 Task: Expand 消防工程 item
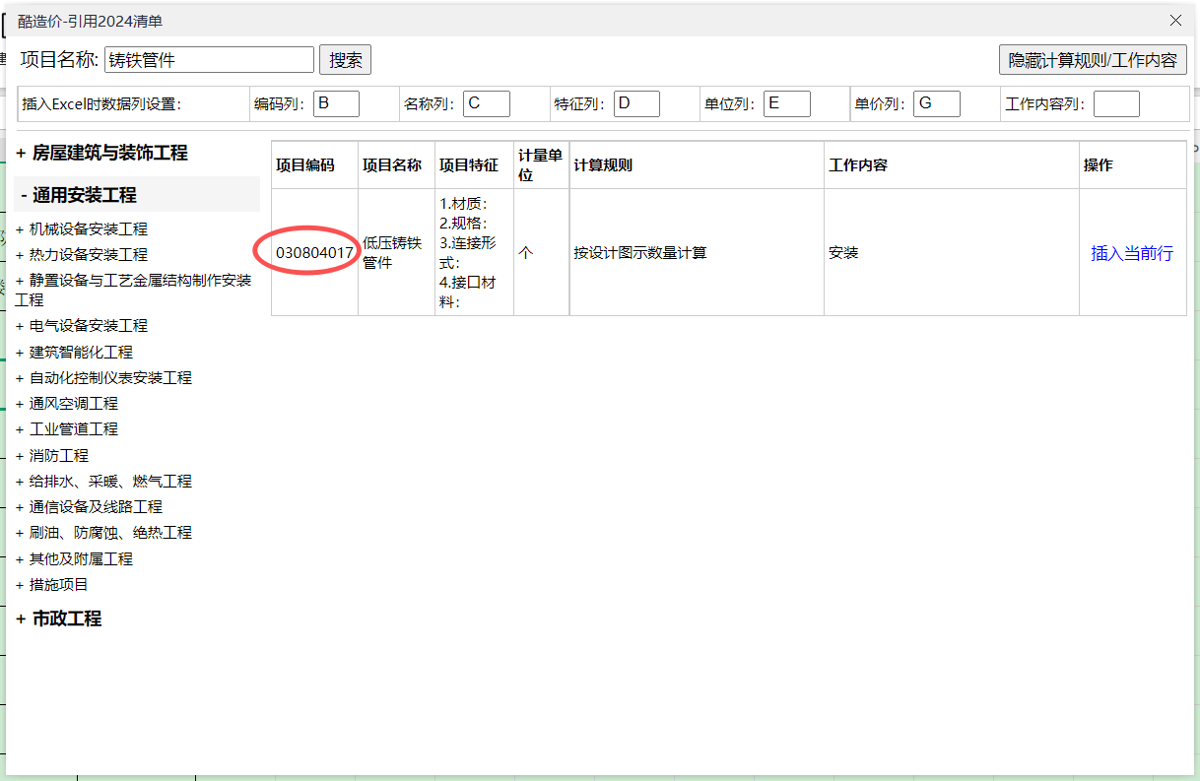point(52,455)
